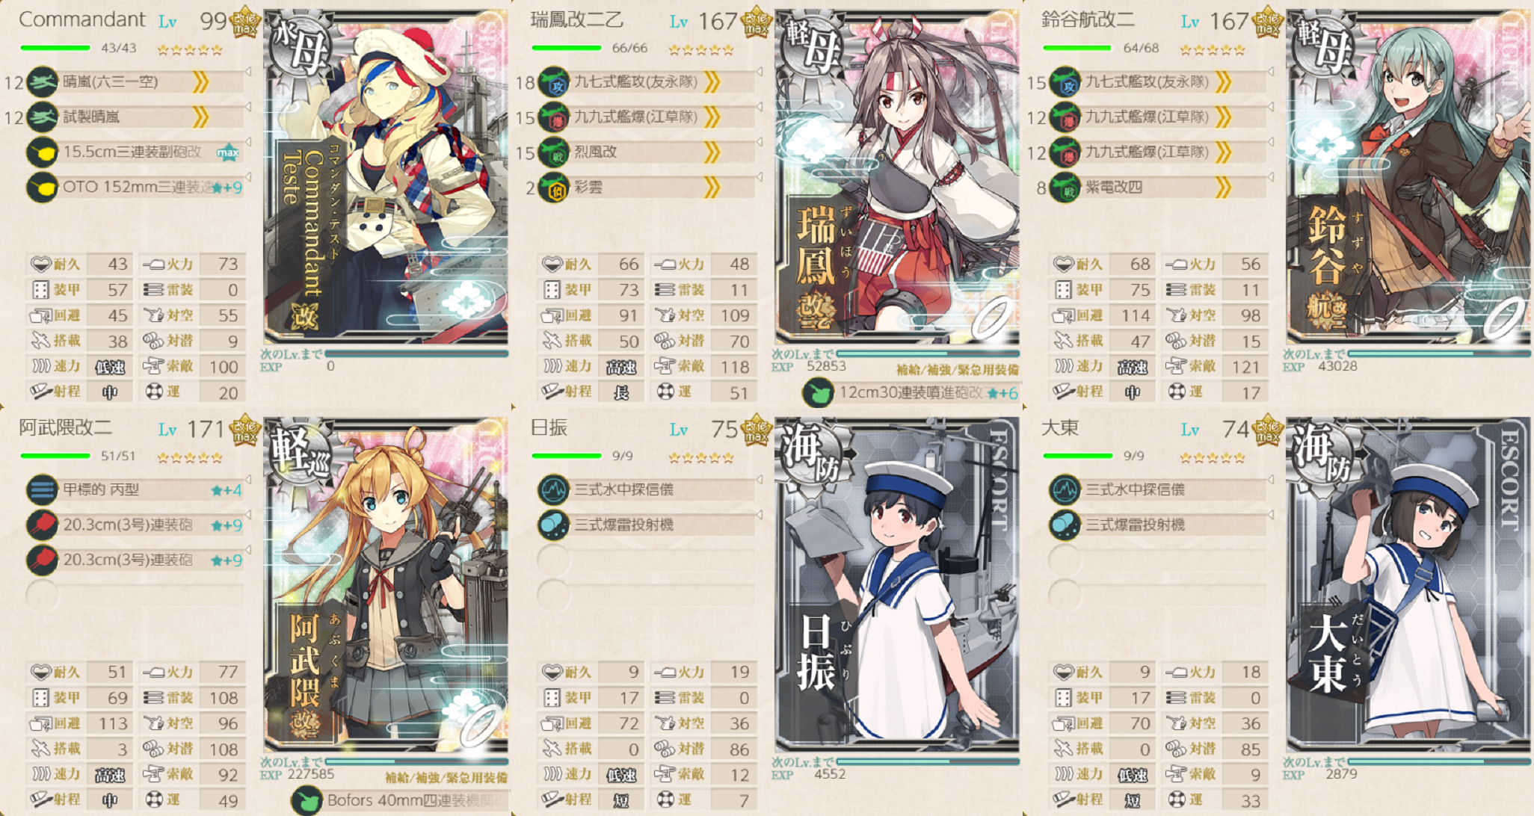1534x816 pixels.
Task: Click the 紫電改四 fighter icon on 鈴谷航改二
Action: 1065,188
